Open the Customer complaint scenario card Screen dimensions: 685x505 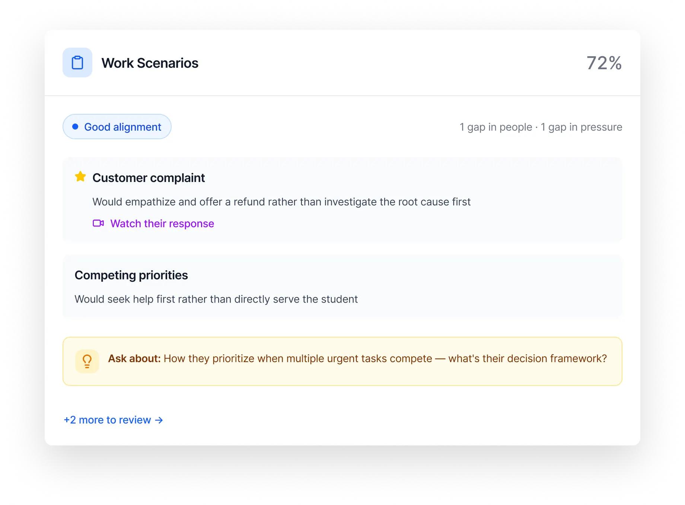342,199
